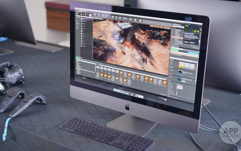Maximize viewport using the corner toggle icon
The image size is (241, 151).
point(170,29)
